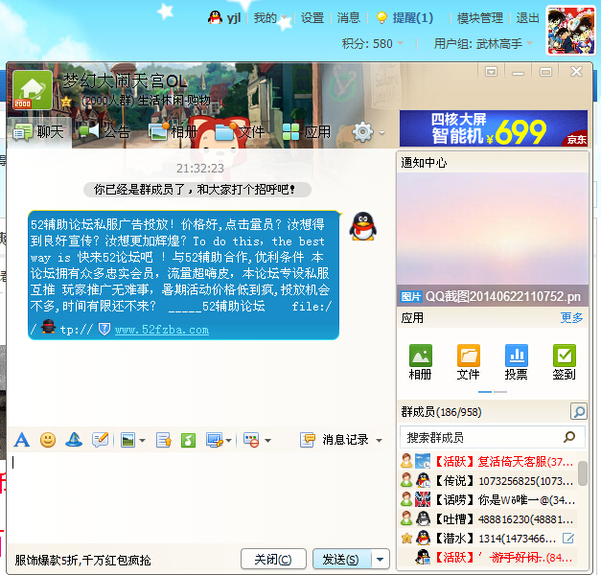
Task: Switch to the 公告 tab
Action: coord(104,132)
